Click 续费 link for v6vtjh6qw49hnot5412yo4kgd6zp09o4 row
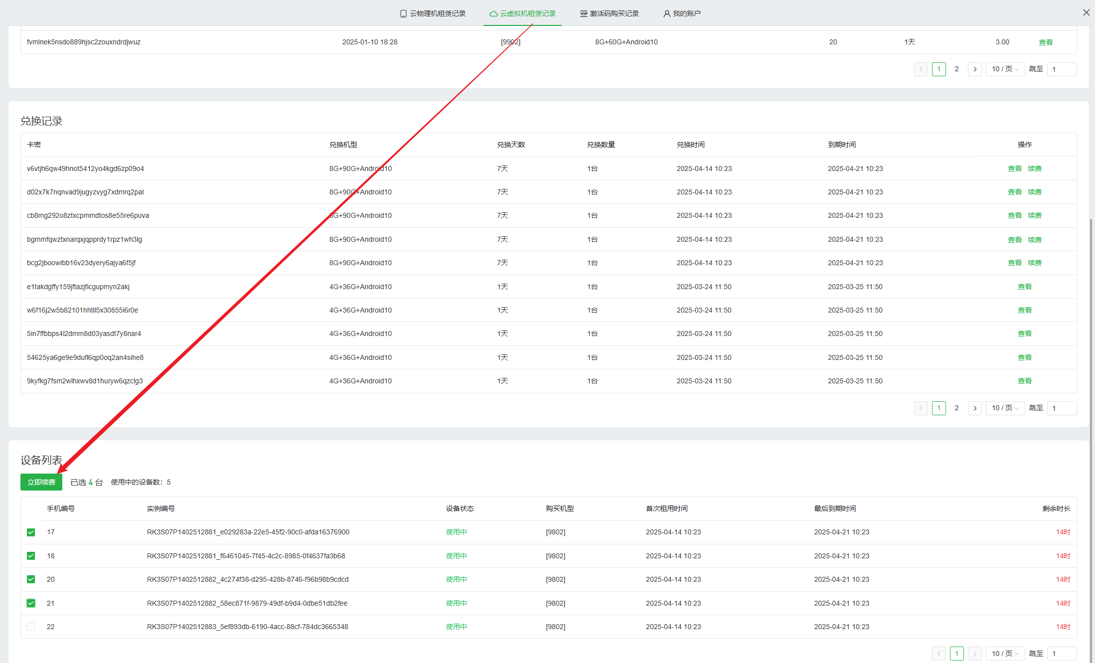The width and height of the screenshot is (1095, 663). point(1035,168)
